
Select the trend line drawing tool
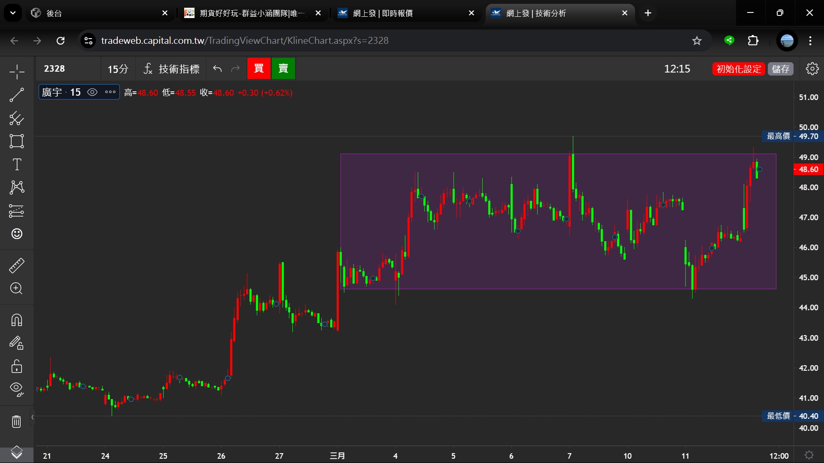[17, 95]
